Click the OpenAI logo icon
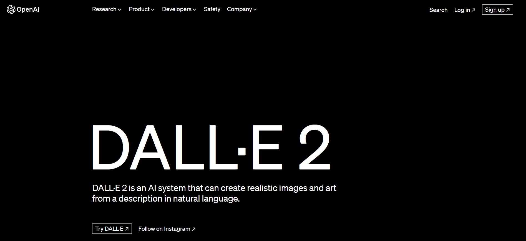 (11, 9)
